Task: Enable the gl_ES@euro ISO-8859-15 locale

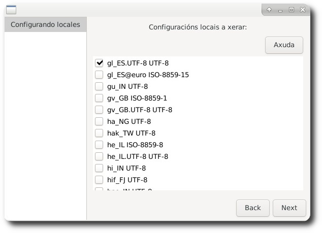Action: (x=99, y=75)
